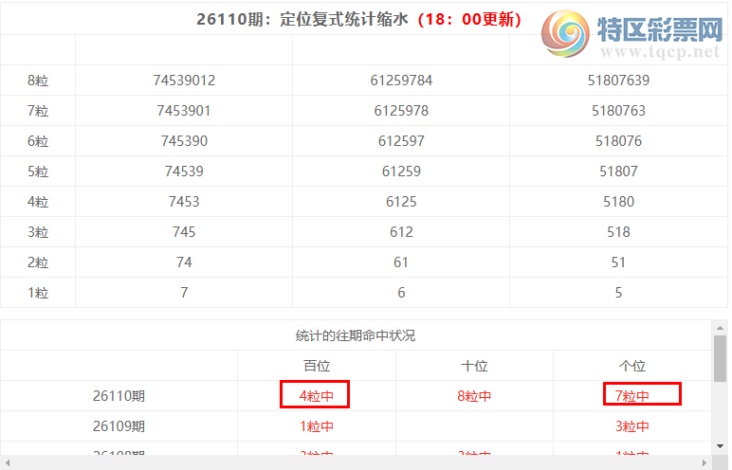Image resolution: width=732 pixels, height=470 pixels.
Task: Click the vertical scrollbar down arrow
Action: 720,446
